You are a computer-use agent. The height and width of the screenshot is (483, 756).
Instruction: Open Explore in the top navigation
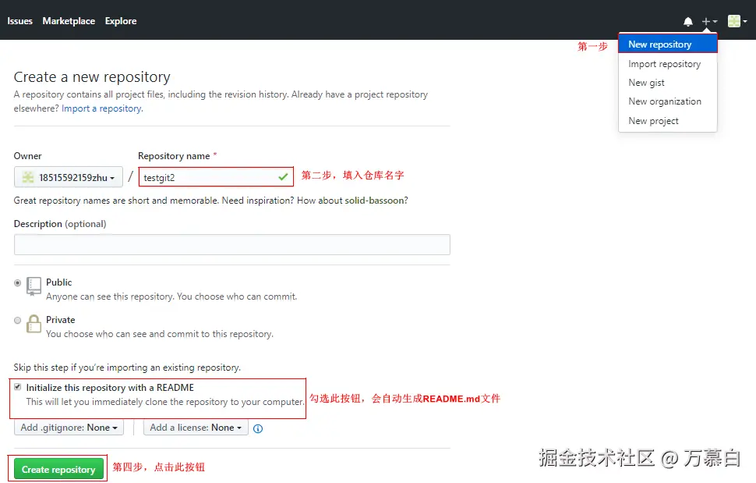pos(121,21)
